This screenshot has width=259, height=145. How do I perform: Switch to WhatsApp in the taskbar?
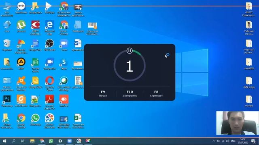click(x=51, y=141)
